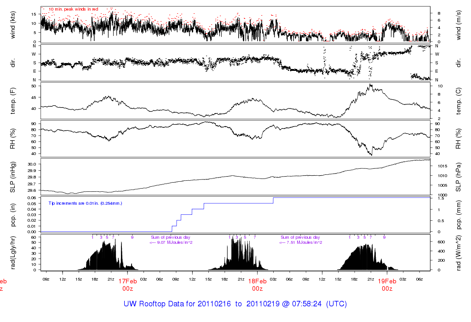Click the '17Feb 00z' date label

point(128,285)
